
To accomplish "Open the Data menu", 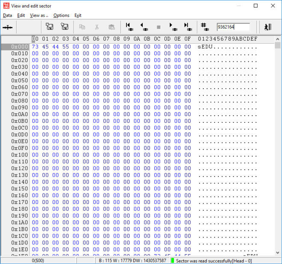I will [7, 15].
